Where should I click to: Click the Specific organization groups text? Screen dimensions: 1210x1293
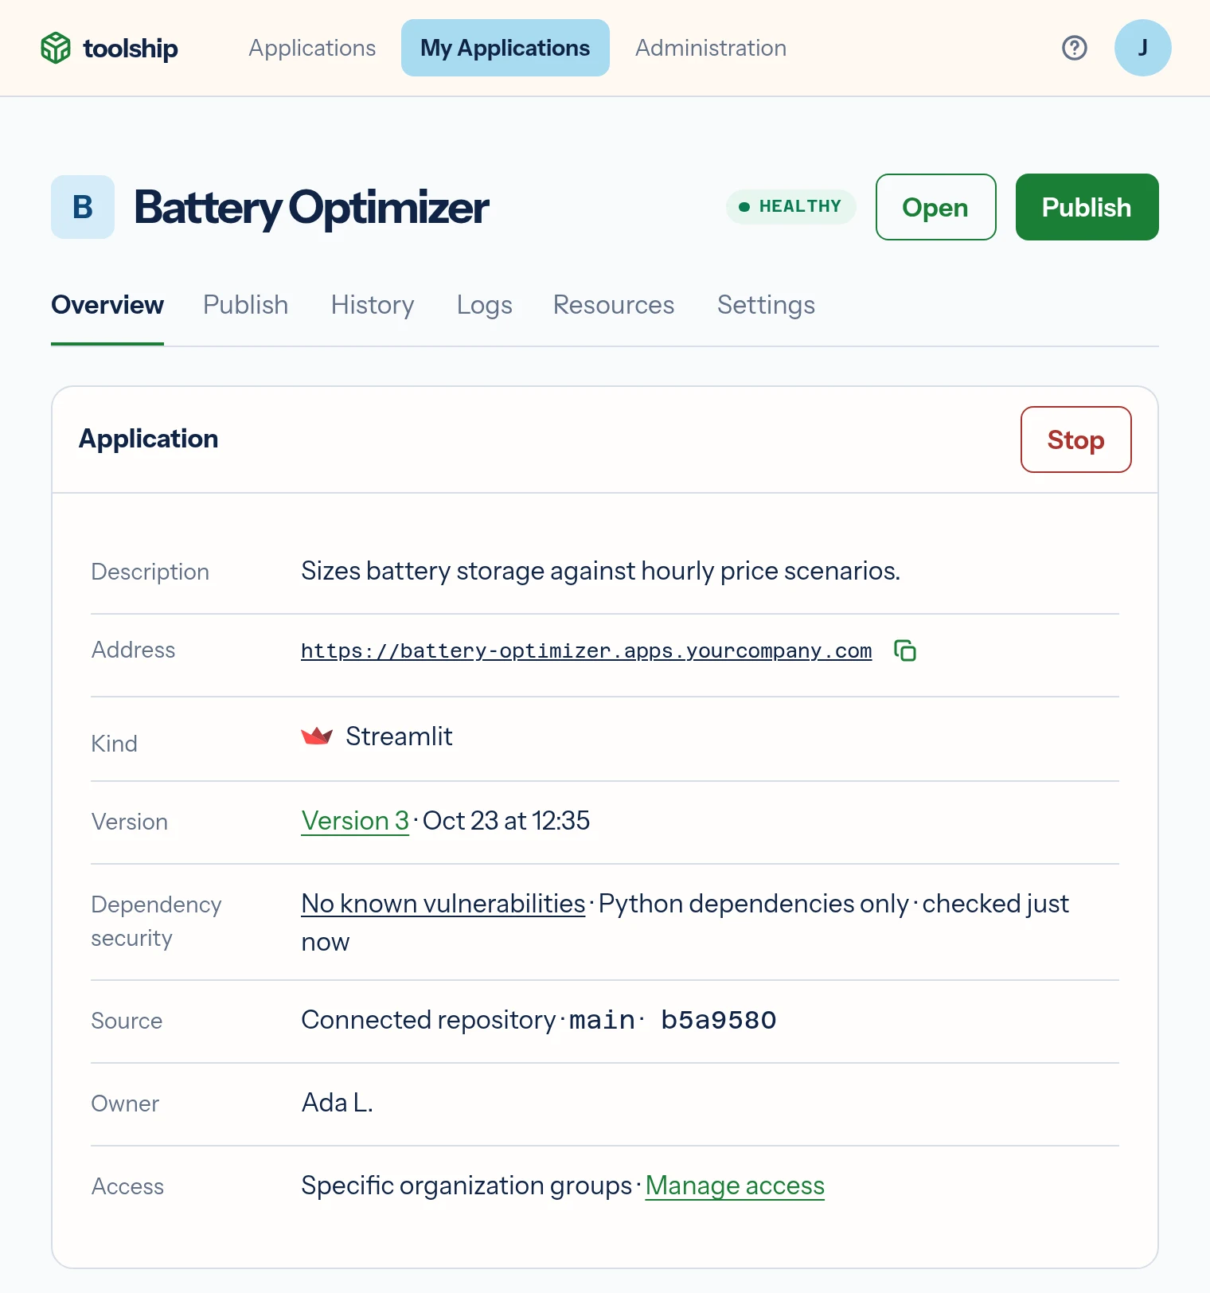[466, 1186]
